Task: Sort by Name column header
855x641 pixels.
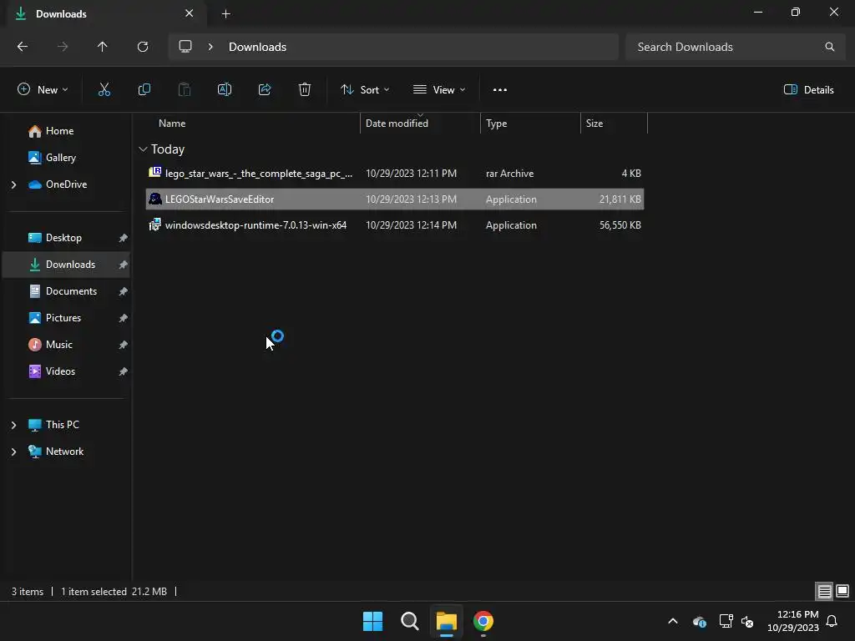Action: [x=172, y=124]
